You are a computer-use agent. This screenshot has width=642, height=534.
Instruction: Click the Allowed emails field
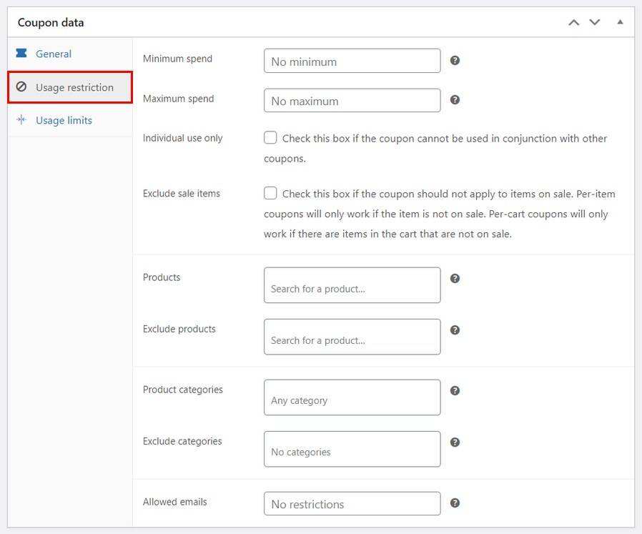click(352, 504)
